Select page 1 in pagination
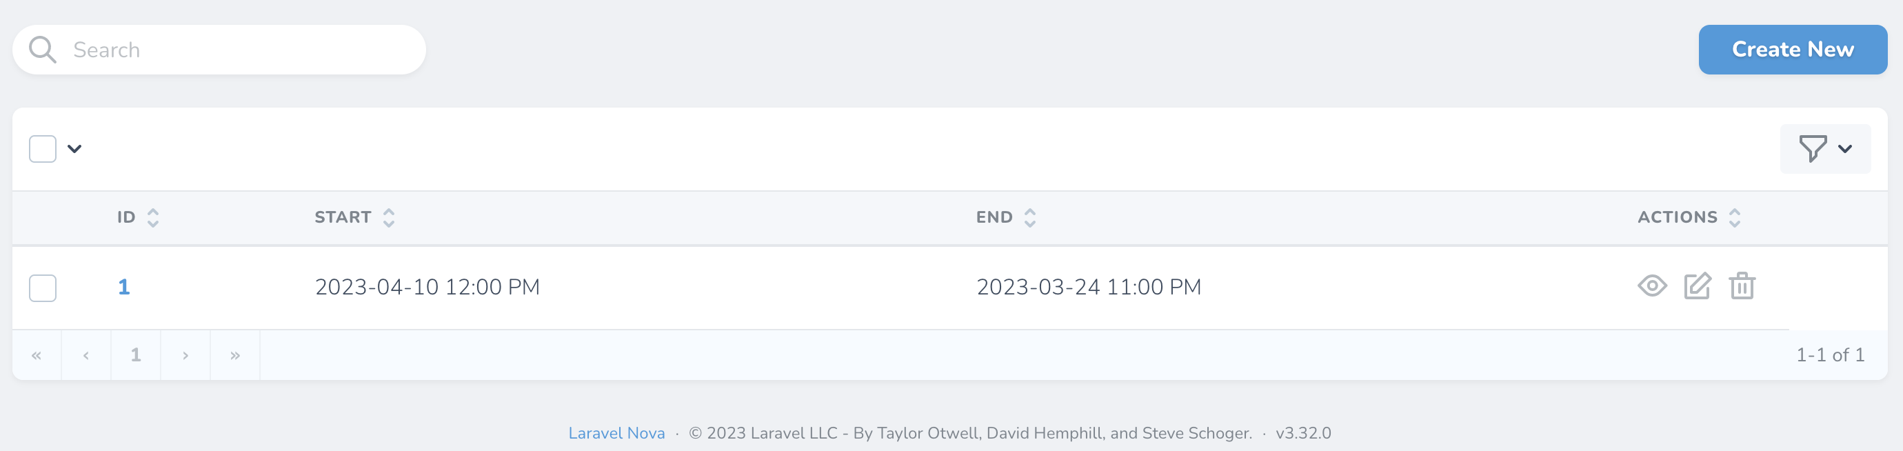 point(136,356)
